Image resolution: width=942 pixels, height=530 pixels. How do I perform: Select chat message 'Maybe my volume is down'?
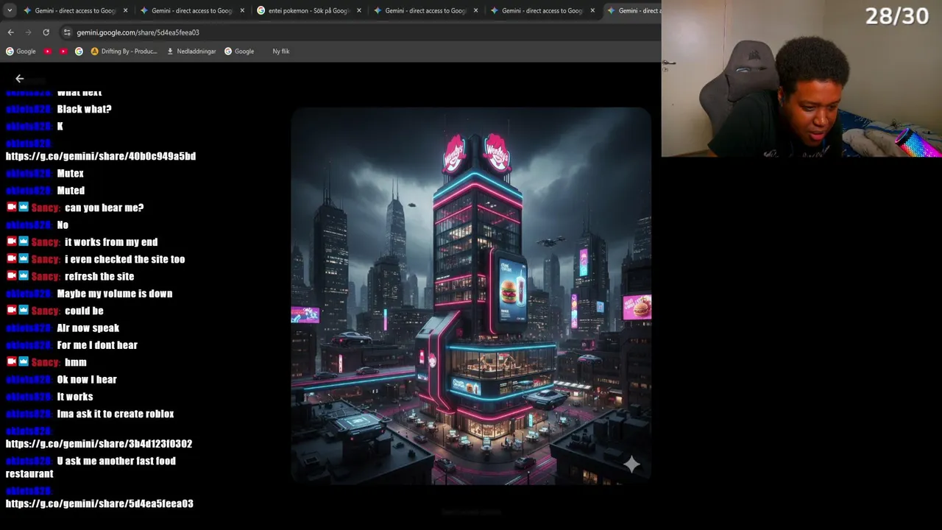(115, 293)
